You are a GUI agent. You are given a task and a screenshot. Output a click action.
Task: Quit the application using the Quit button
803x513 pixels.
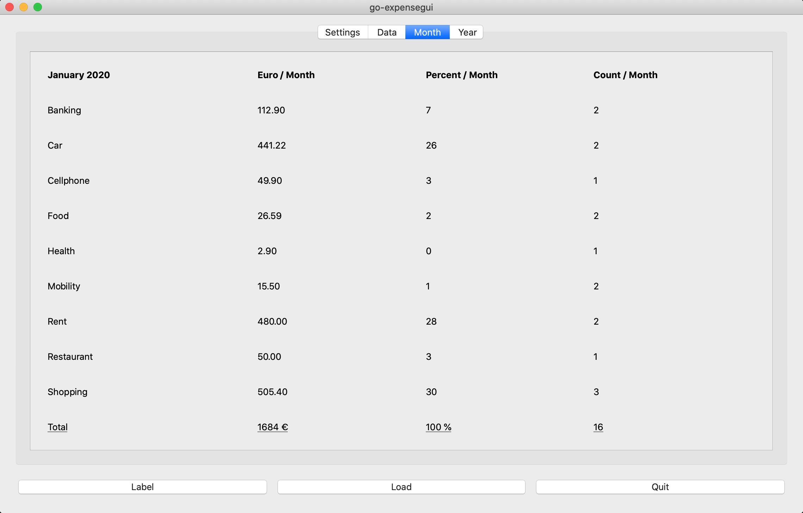click(x=660, y=487)
